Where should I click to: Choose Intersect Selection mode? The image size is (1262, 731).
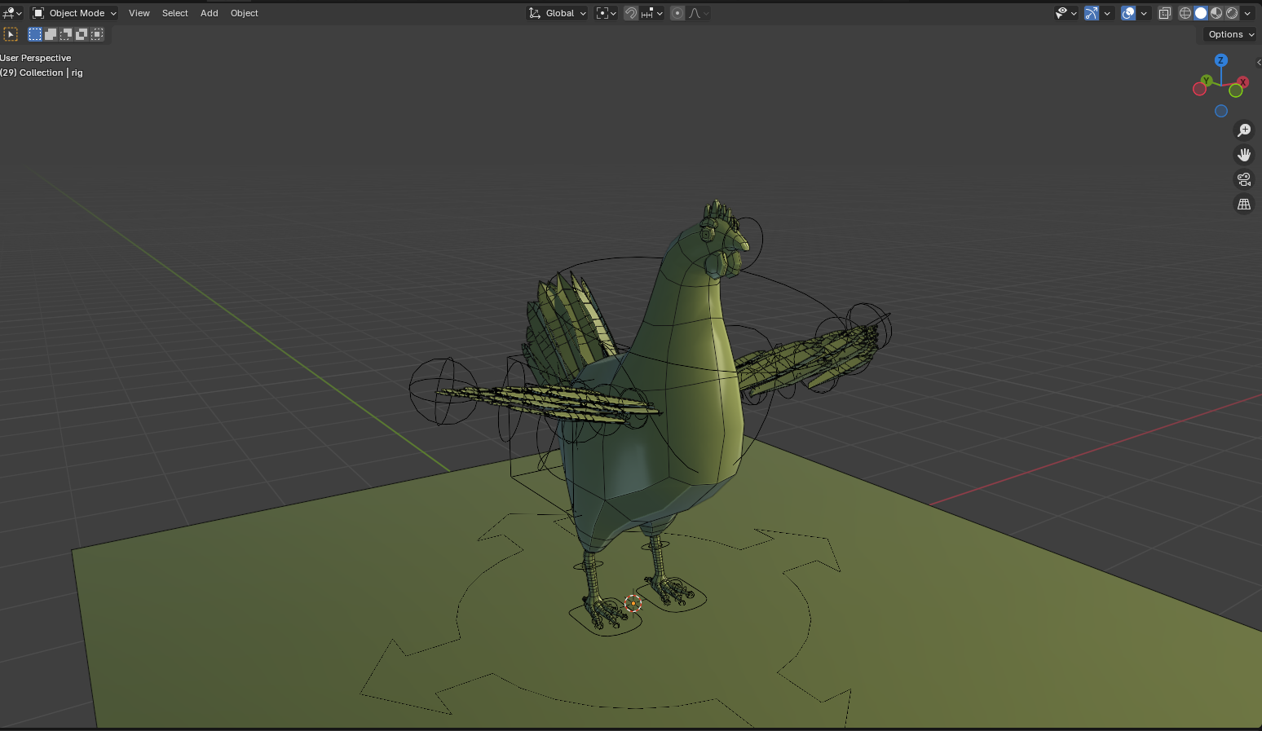tap(97, 34)
